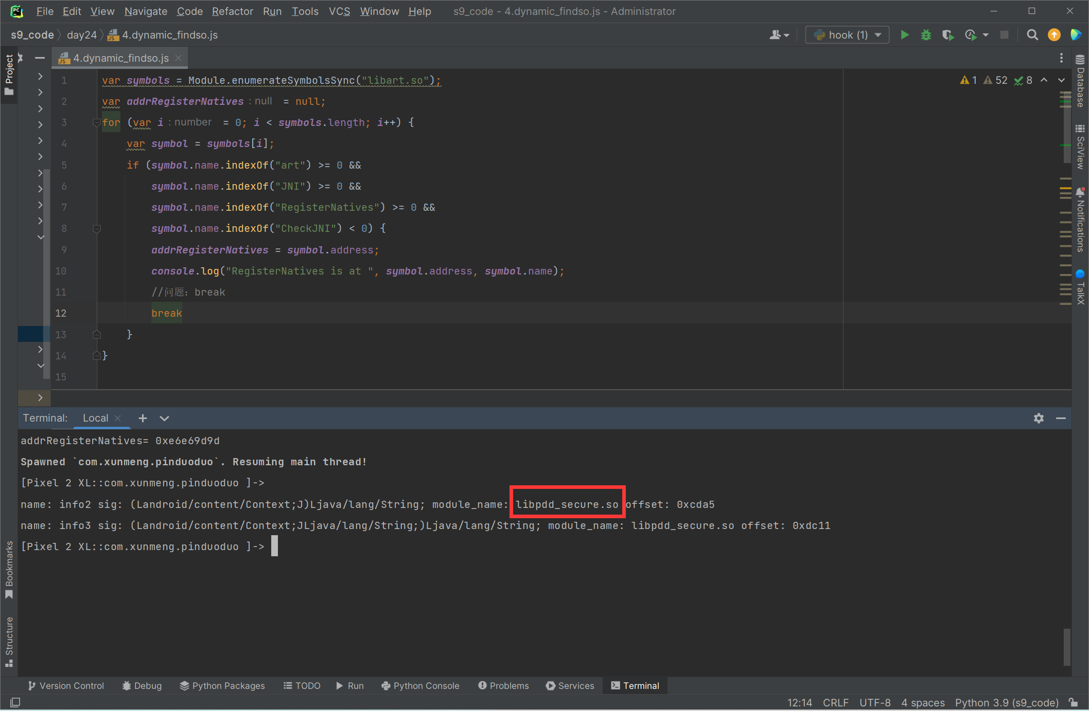Go to next highlighted error arrow

(x=1061, y=80)
